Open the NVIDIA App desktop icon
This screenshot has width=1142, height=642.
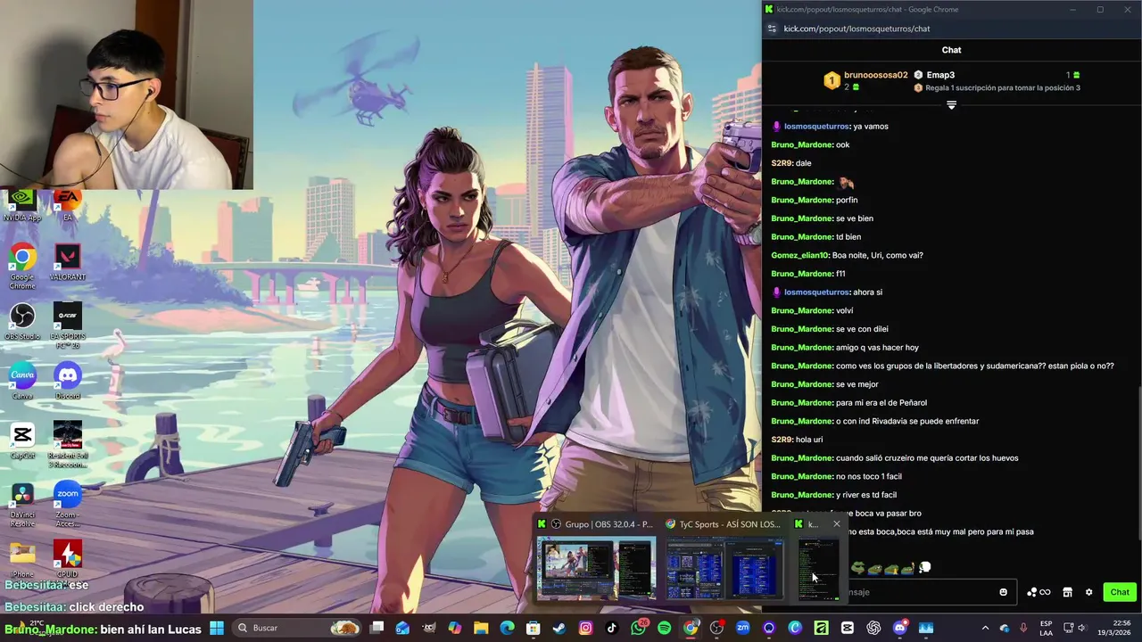pyautogui.click(x=22, y=205)
